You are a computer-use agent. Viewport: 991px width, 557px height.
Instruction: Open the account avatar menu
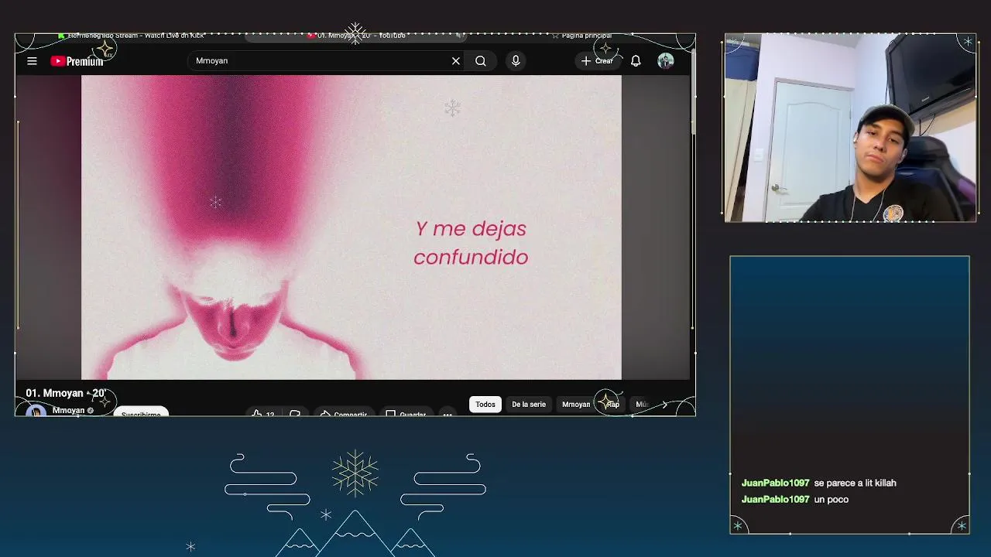(666, 61)
